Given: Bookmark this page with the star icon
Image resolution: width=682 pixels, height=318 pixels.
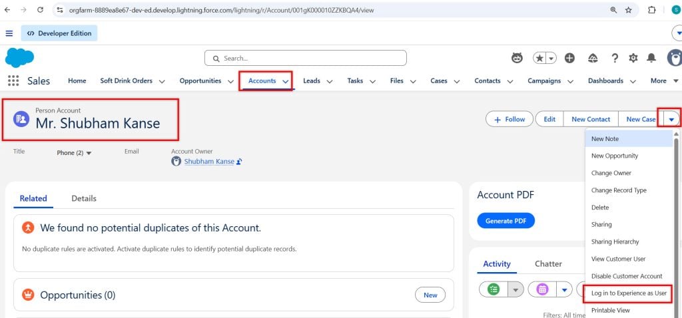Looking at the screenshot, I should tap(629, 10).
